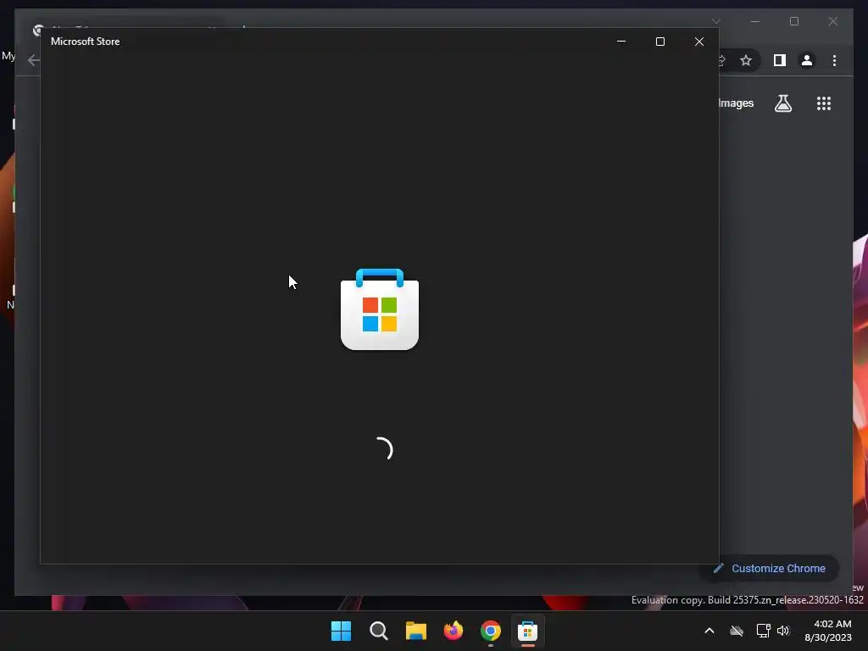
Task: Close the Microsoft Store window
Action: 699,42
